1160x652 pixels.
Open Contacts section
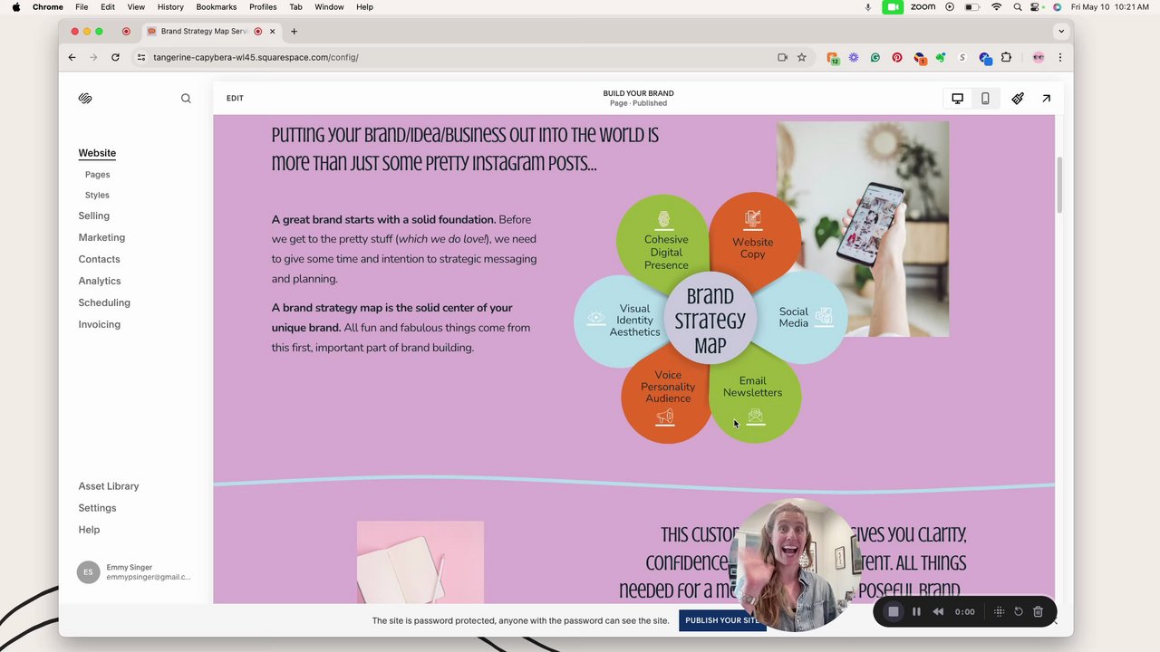tap(99, 259)
